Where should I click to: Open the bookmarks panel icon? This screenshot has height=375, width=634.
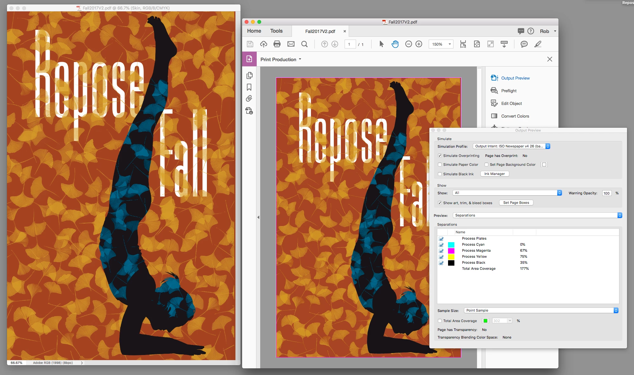[249, 87]
